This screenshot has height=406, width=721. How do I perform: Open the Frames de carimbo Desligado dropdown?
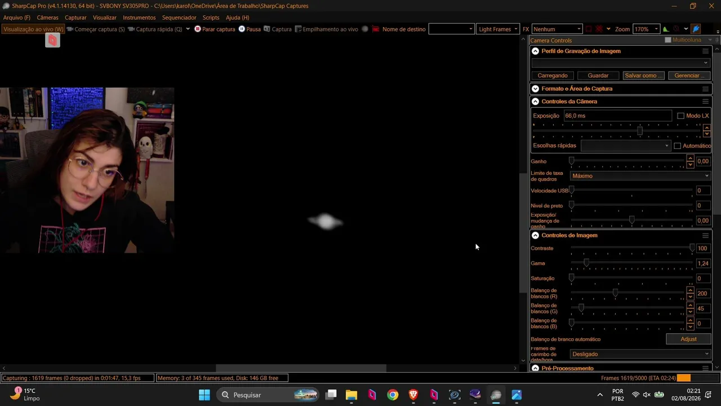tap(640, 354)
